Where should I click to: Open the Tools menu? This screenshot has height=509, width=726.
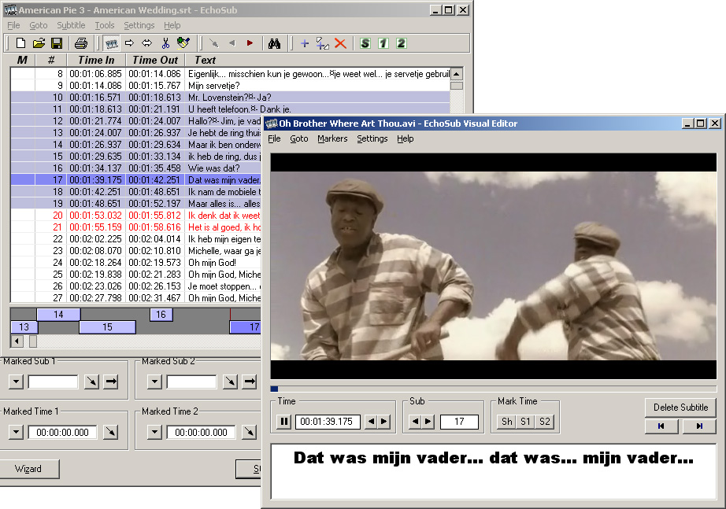[105, 25]
